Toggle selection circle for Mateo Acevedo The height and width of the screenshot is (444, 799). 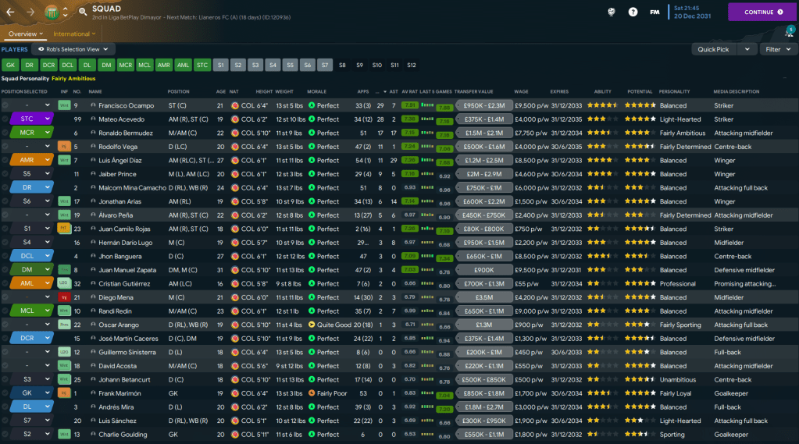click(5, 119)
